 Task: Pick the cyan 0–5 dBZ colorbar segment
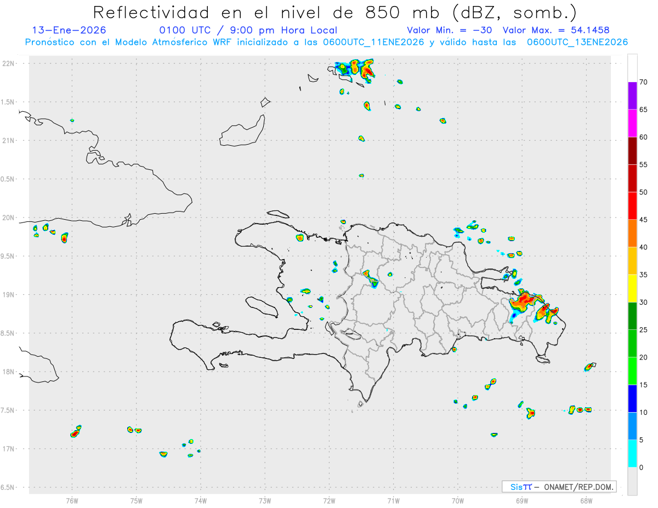coord(632,454)
